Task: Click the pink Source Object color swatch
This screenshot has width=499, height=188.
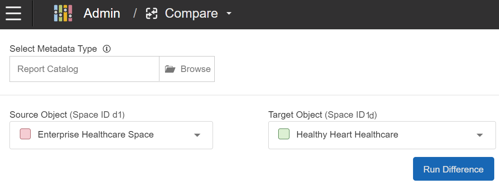Action: 25,134
